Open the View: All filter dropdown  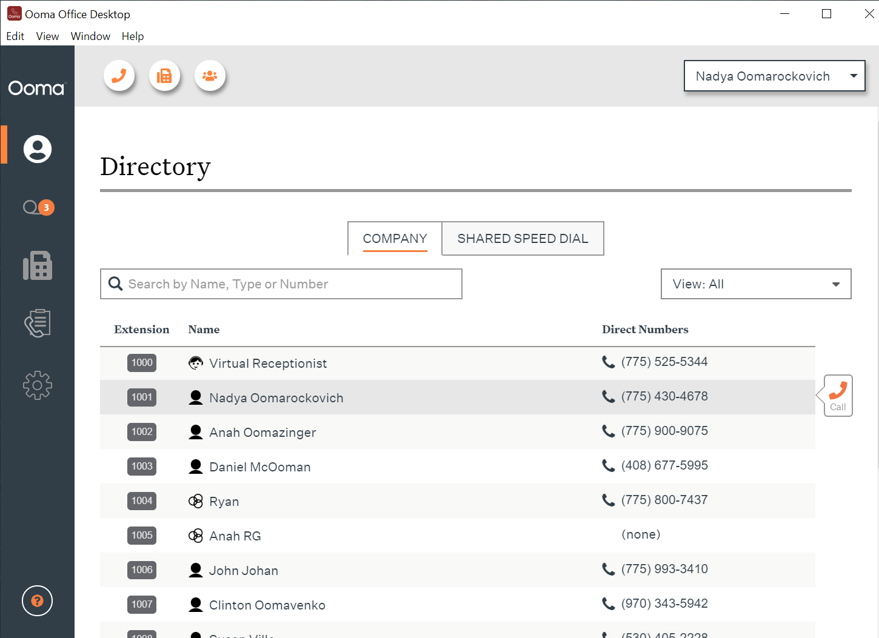[x=755, y=284]
